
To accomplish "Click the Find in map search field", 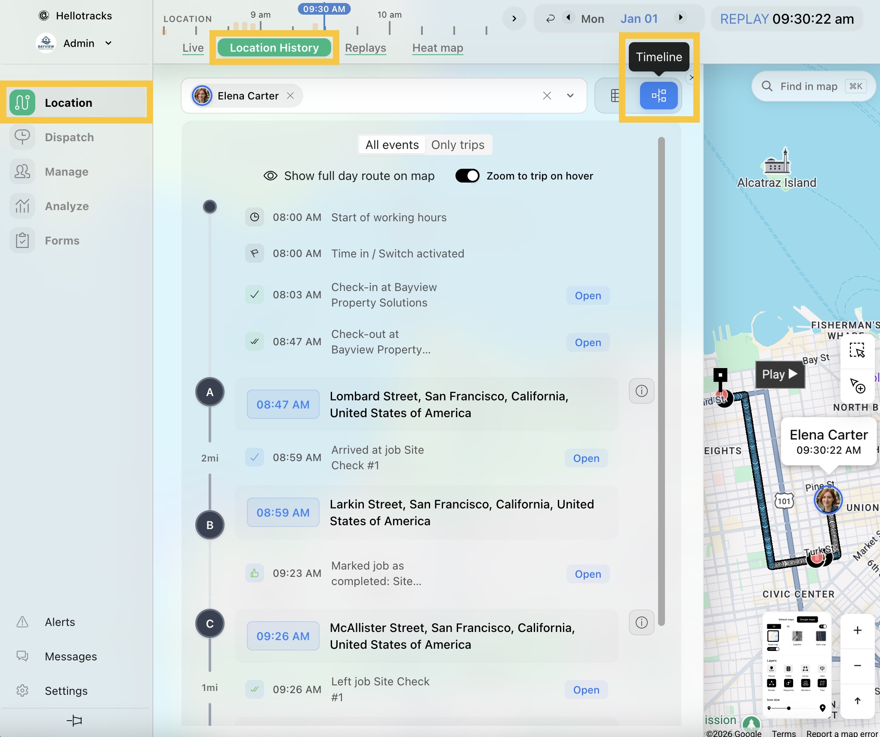I will [x=813, y=86].
